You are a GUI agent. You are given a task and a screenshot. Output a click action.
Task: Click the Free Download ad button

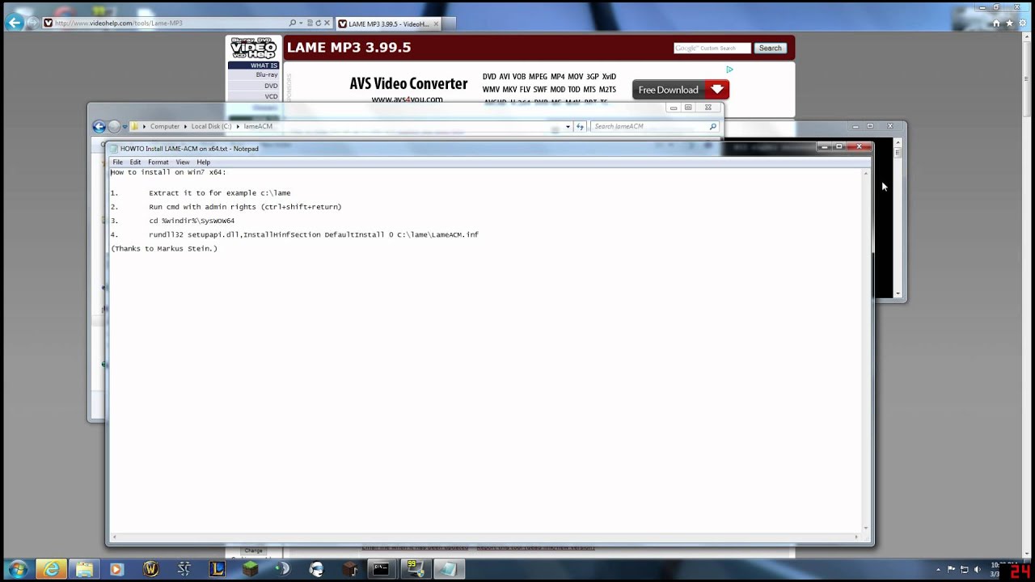pos(680,90)
